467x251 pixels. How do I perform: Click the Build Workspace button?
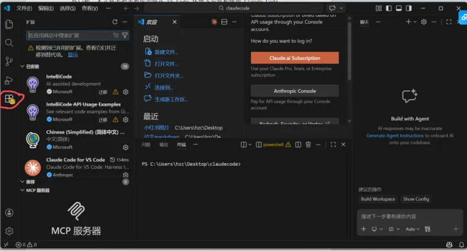pos(378,199)
